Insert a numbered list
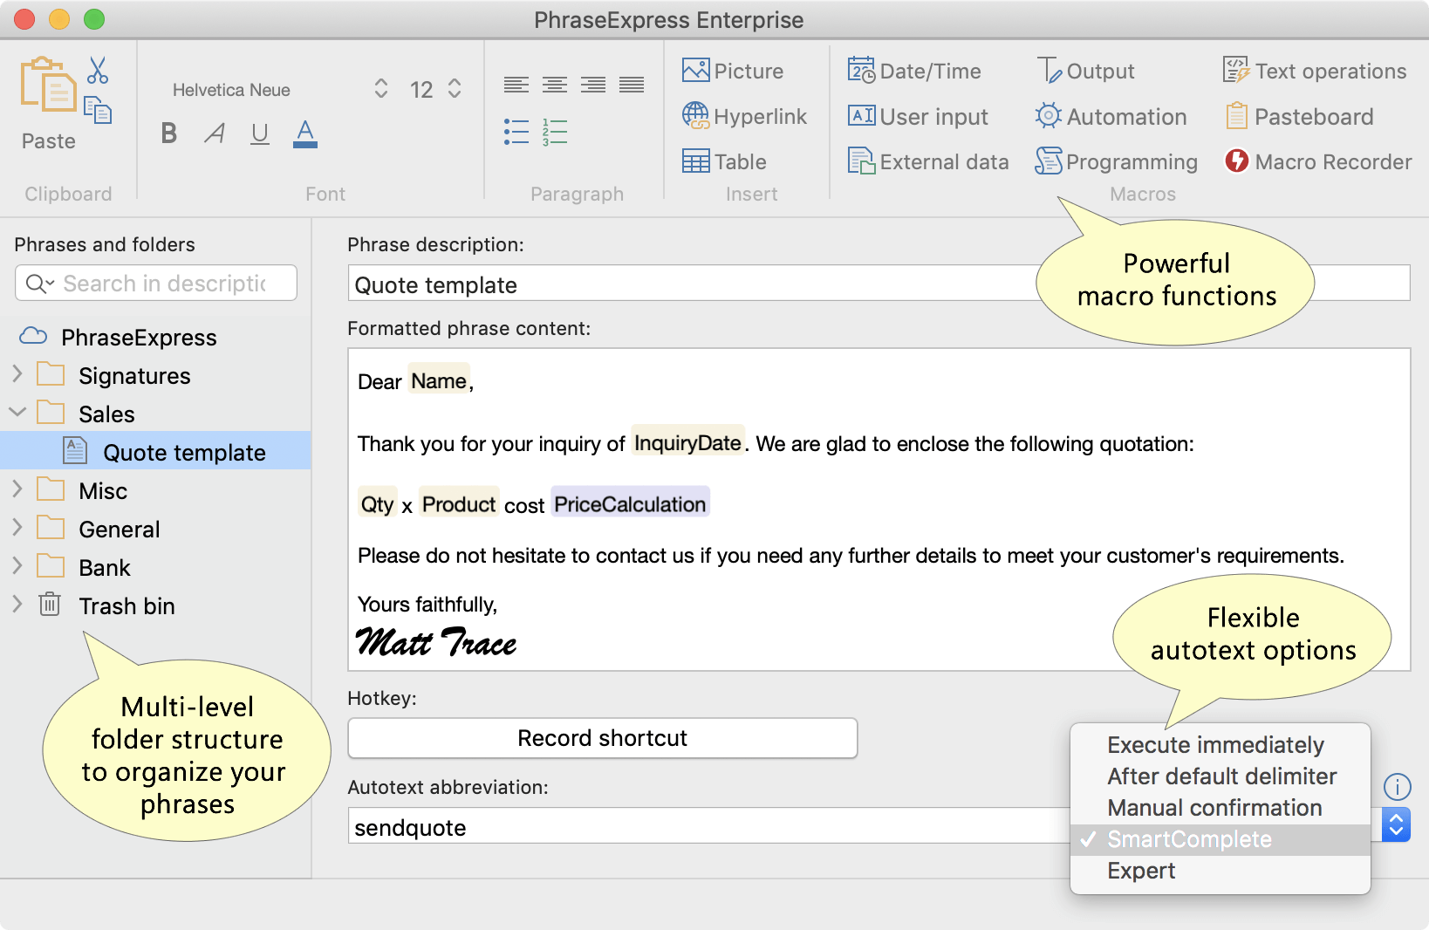Screen dimensions: 1429x930 pyautogui.click(x=555, y=132)
